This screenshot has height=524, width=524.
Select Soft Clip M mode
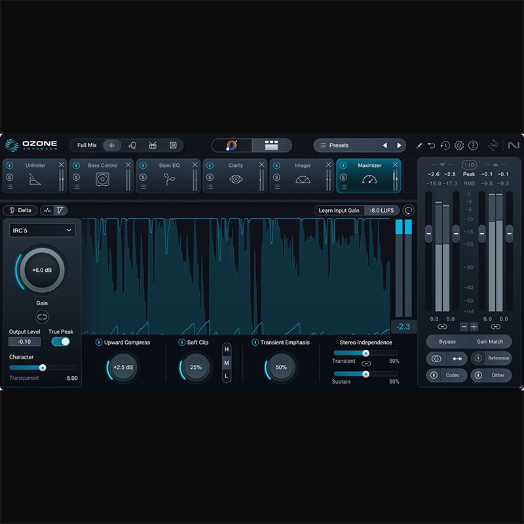227,363
